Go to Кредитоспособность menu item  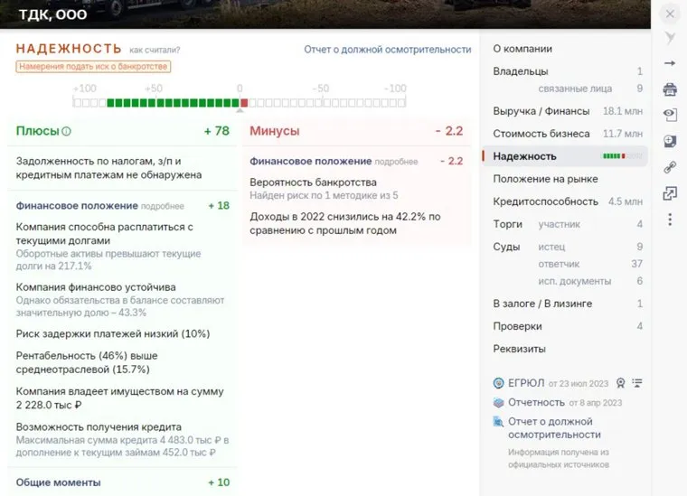(x=545, y=201)
